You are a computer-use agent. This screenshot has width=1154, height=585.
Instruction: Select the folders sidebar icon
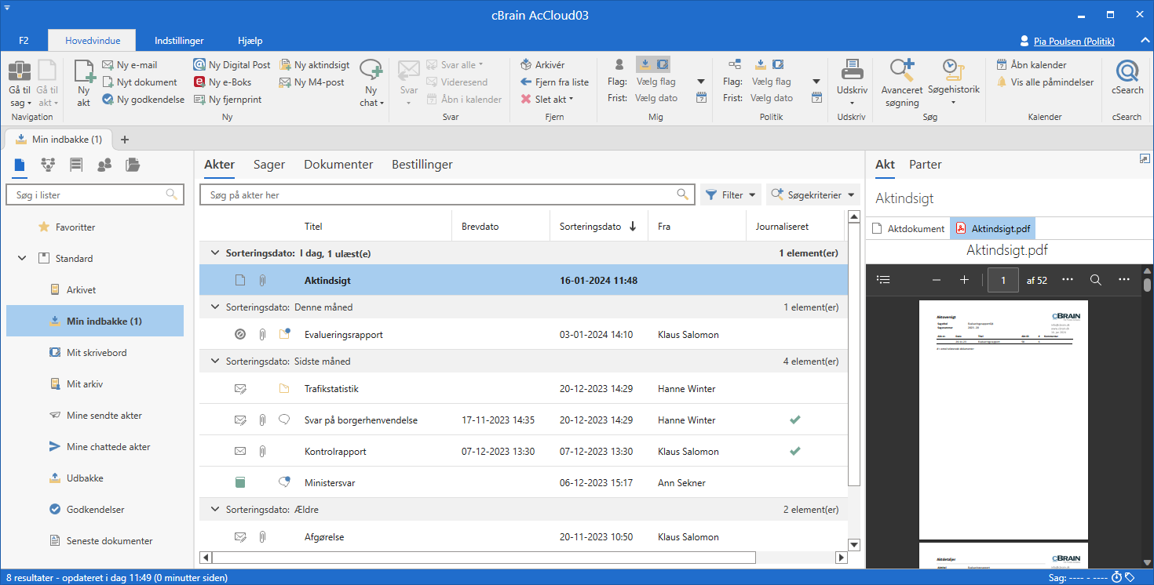(133, 165)
